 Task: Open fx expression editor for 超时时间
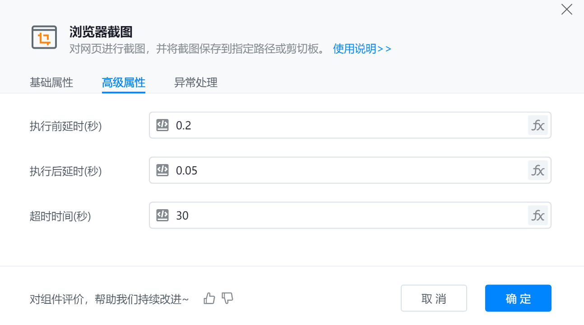point(538,215)
